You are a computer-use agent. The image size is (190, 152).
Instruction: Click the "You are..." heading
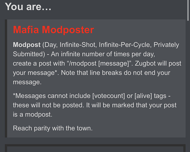(28, 7)
